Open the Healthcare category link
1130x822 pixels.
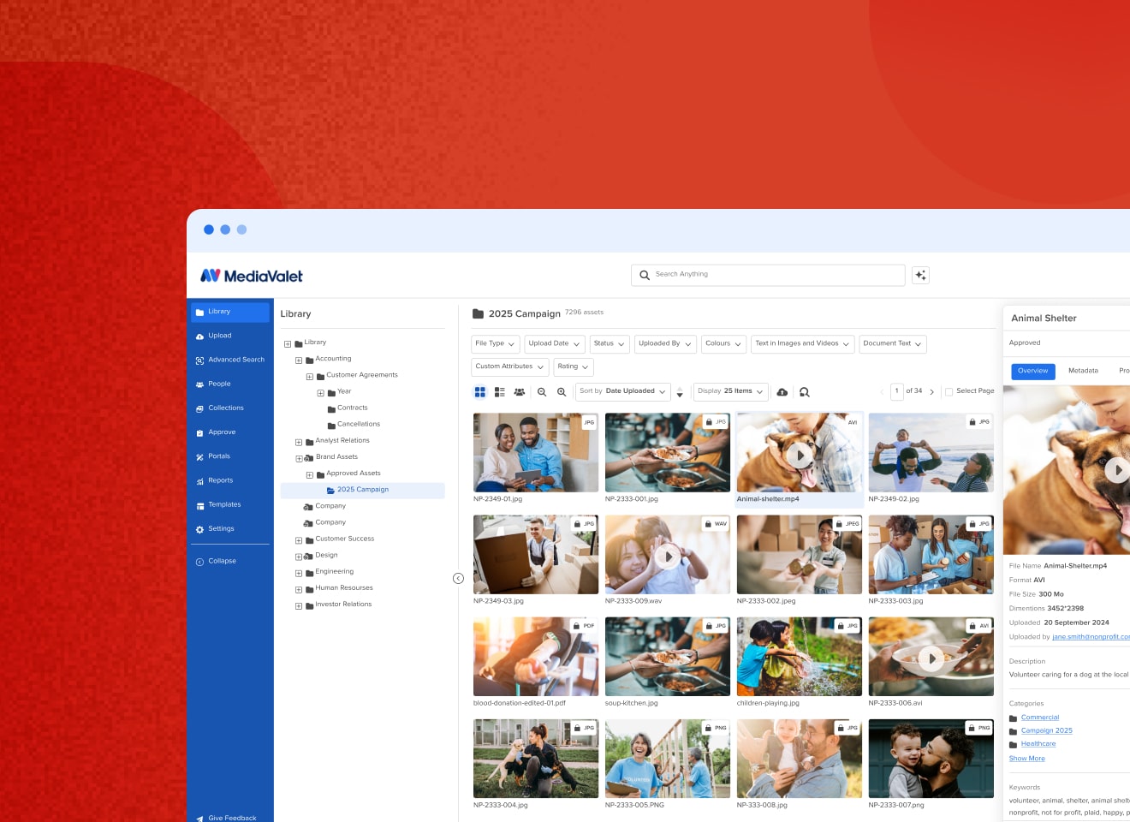point(1038,744)
